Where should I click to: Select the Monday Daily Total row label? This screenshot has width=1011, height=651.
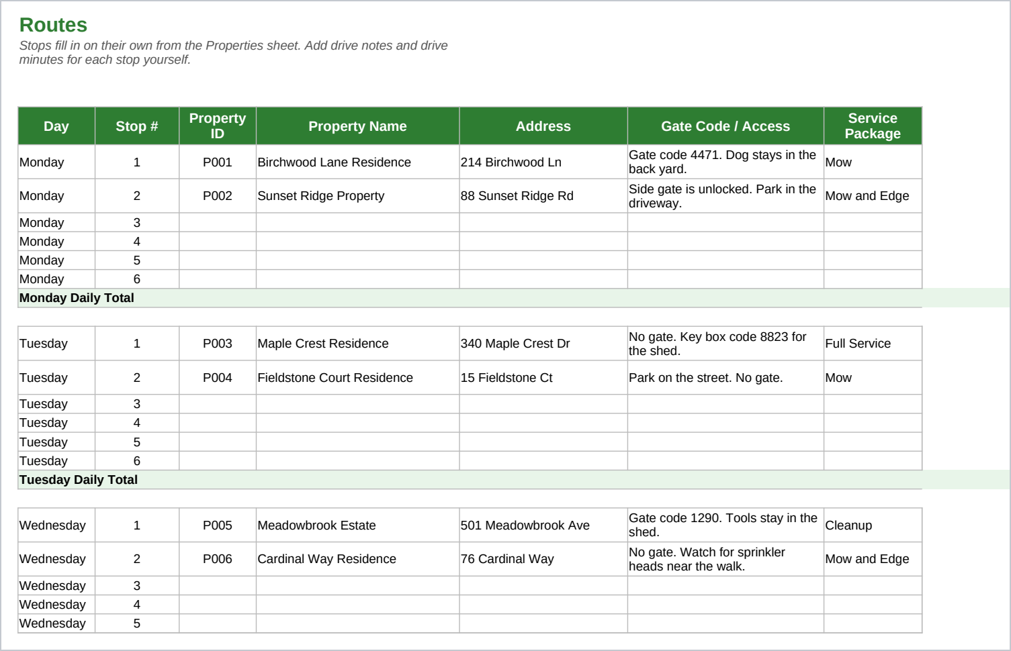[x=77, y=298]
